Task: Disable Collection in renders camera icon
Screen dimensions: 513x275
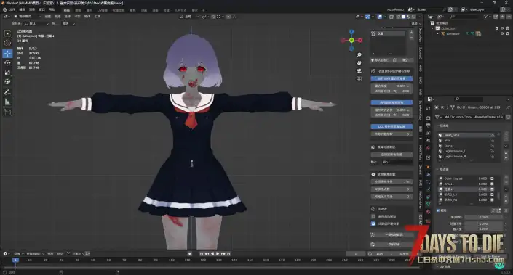Action: [507, 28]
